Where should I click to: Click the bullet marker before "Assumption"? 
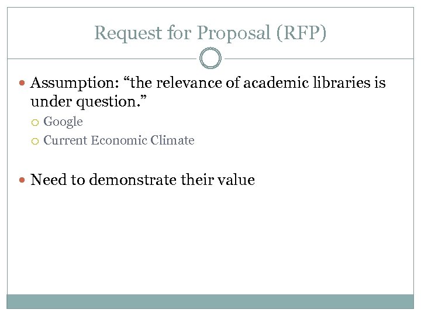tap(23, 84)
